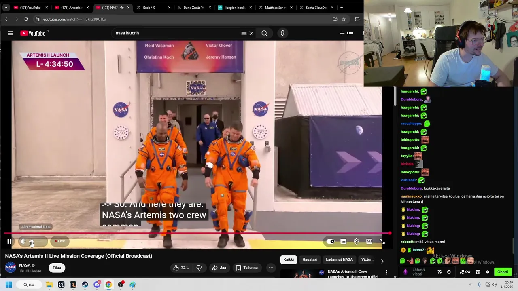The width and height of the screenshot is (518, 291).
Task: Mute the video with the speaker icon
Action: click(23, 242)
